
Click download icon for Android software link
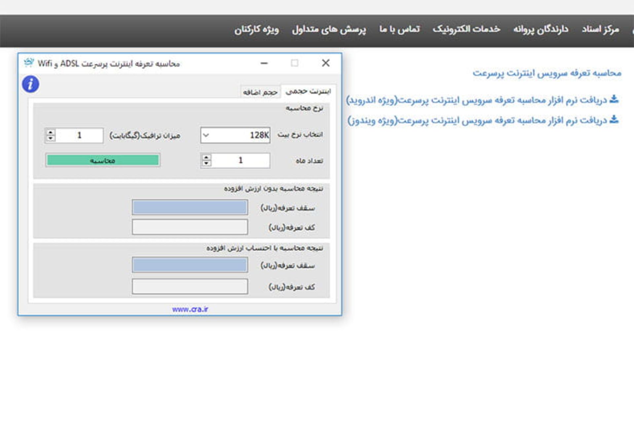tap(614, 99)
